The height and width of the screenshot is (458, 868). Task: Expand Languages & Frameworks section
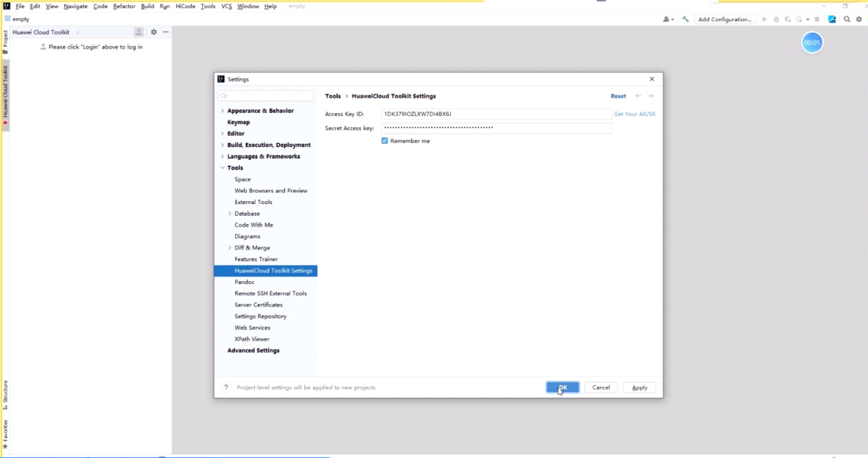click(x=223, y=157)
